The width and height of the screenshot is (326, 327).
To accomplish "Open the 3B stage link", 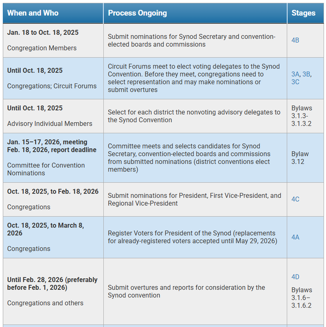I will (x=306, y=74).
